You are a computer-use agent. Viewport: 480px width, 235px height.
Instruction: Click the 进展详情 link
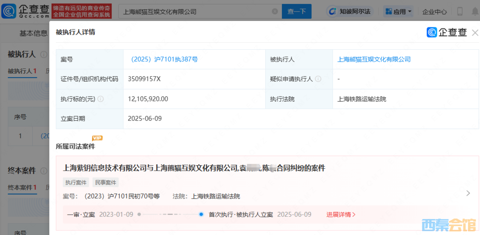click(x=341, y=214)
